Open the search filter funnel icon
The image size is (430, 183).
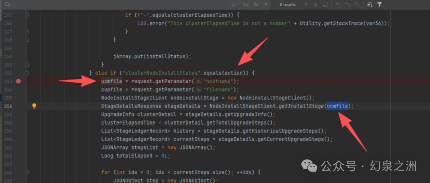click(x=379, y=4)
